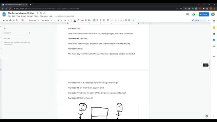This screenshot has height=122, width=217.
Task: Open the Extensions menu
Action: pyautogui.click(x=43, y=16)
